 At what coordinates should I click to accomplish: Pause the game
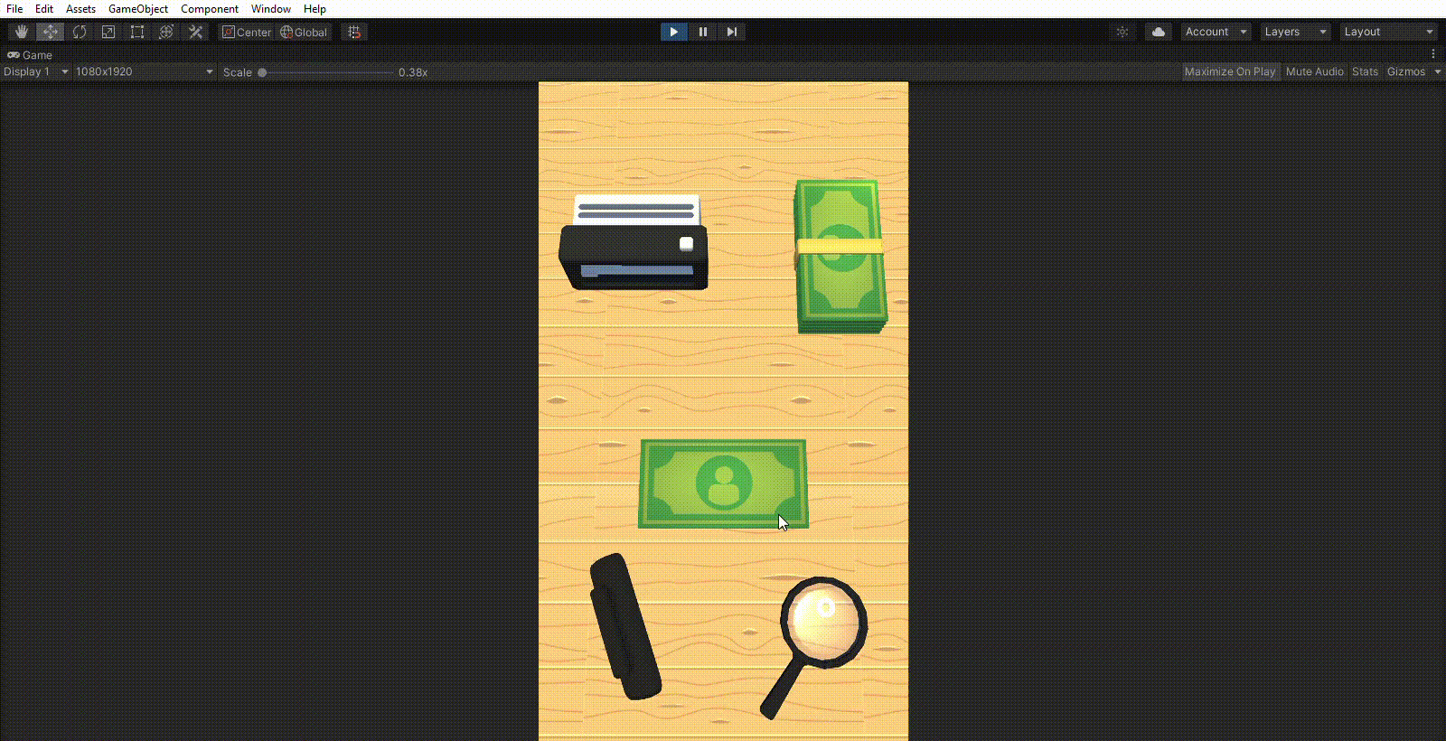(x=703, y=32)
